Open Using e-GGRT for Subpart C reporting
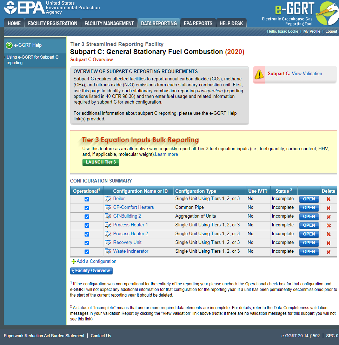 click(x=32, y=60)
